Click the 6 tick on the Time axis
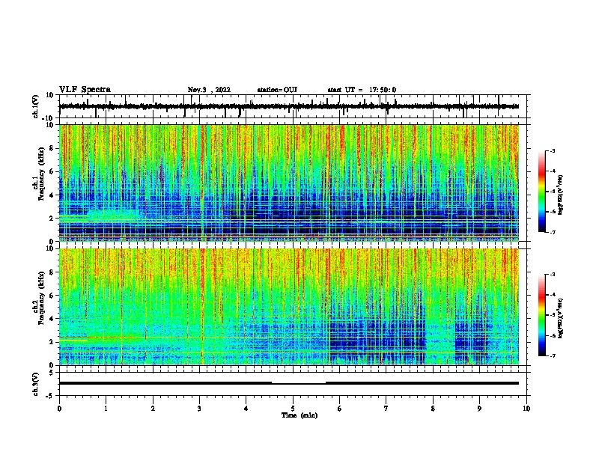This screenshot has width=593, height=458. 340,409
